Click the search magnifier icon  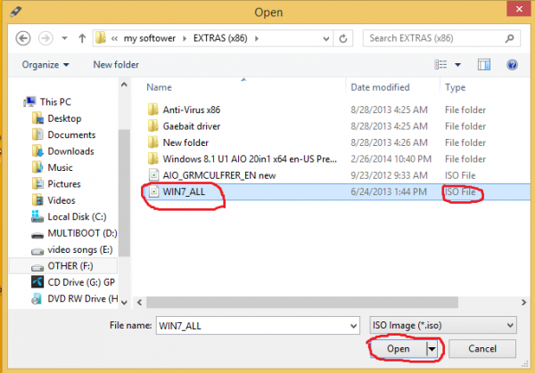click(x=509, y=38)
